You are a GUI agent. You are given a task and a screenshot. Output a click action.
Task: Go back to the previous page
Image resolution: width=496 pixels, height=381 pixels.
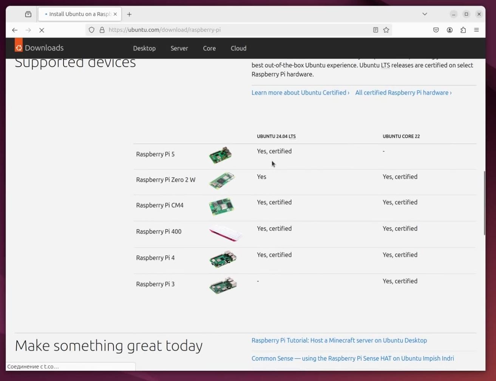tap(15, 30)
